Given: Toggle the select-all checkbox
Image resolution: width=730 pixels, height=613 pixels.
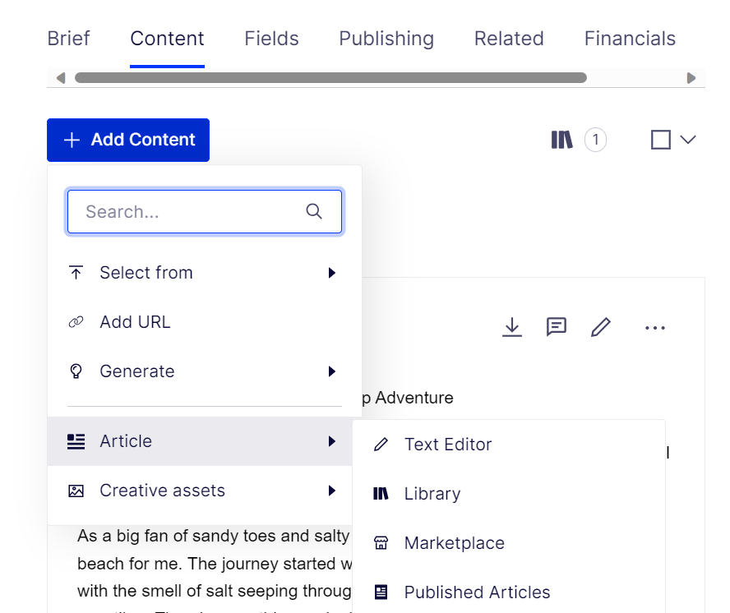Looking at the screenshot, I should tap(660, 141).
